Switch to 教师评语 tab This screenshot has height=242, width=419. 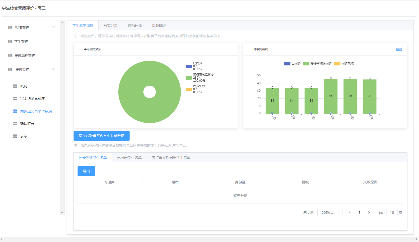(x=135, y=25)
